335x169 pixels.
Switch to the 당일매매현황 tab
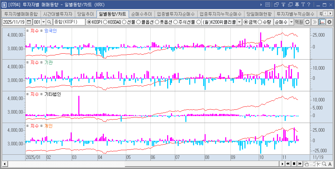pos(259,14)
